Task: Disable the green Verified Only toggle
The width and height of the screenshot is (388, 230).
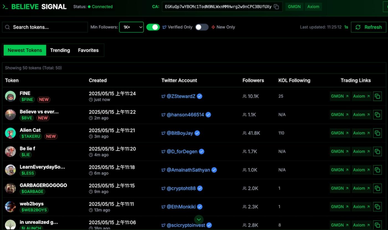Action: click(153, 27)
